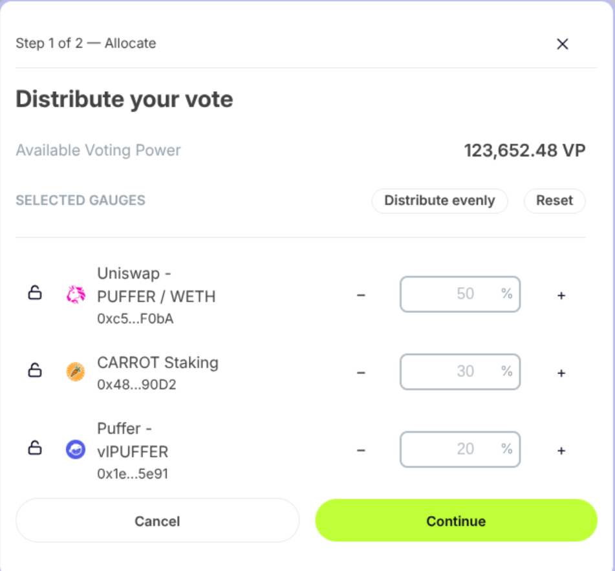The image size is (615, 571).
Task: Decrease the CARROT Staking percentage
Action: (x=361, y=371)
